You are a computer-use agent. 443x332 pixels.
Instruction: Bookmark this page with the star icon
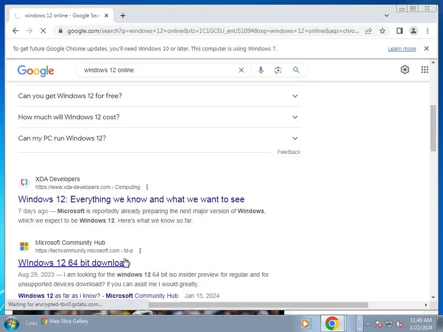[382, 31]
